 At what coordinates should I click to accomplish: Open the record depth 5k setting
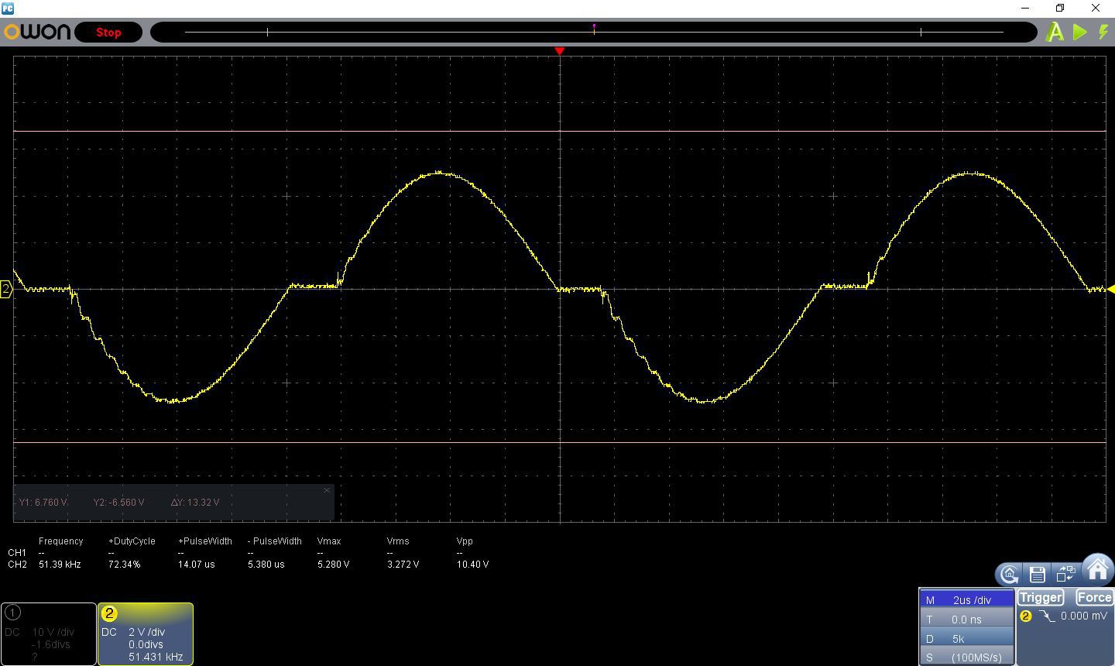pyautogui.click(x=966, y=639)
